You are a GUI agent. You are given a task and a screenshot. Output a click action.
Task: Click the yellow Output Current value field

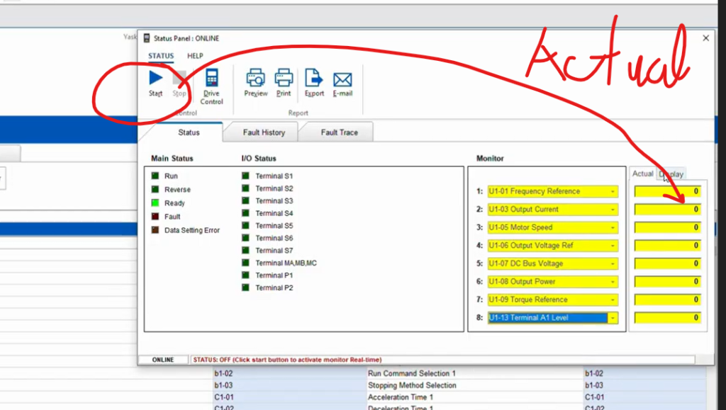pos(667,210)
